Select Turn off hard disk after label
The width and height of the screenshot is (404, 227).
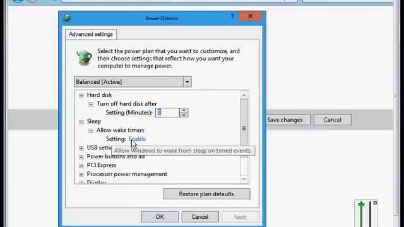click(126, 103)
